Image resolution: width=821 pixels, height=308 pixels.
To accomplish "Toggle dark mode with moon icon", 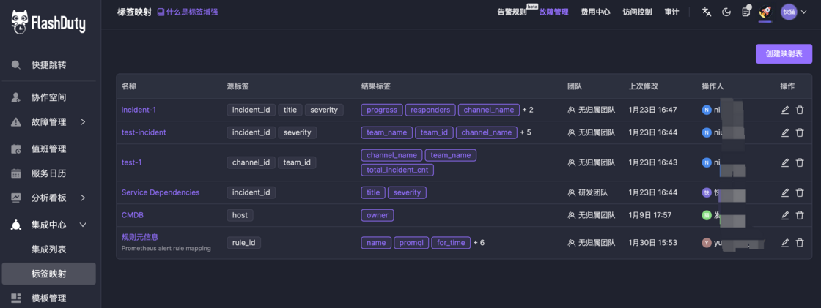I will (x=726, y=12).
